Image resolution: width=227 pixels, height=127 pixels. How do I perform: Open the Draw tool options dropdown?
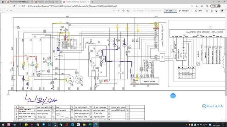click(x=175, y=11)
